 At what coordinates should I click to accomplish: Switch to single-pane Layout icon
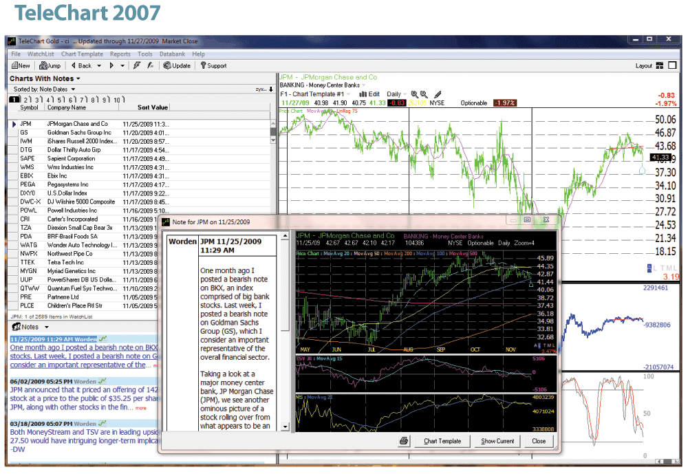pyautogui.click(x=673, y=66)
